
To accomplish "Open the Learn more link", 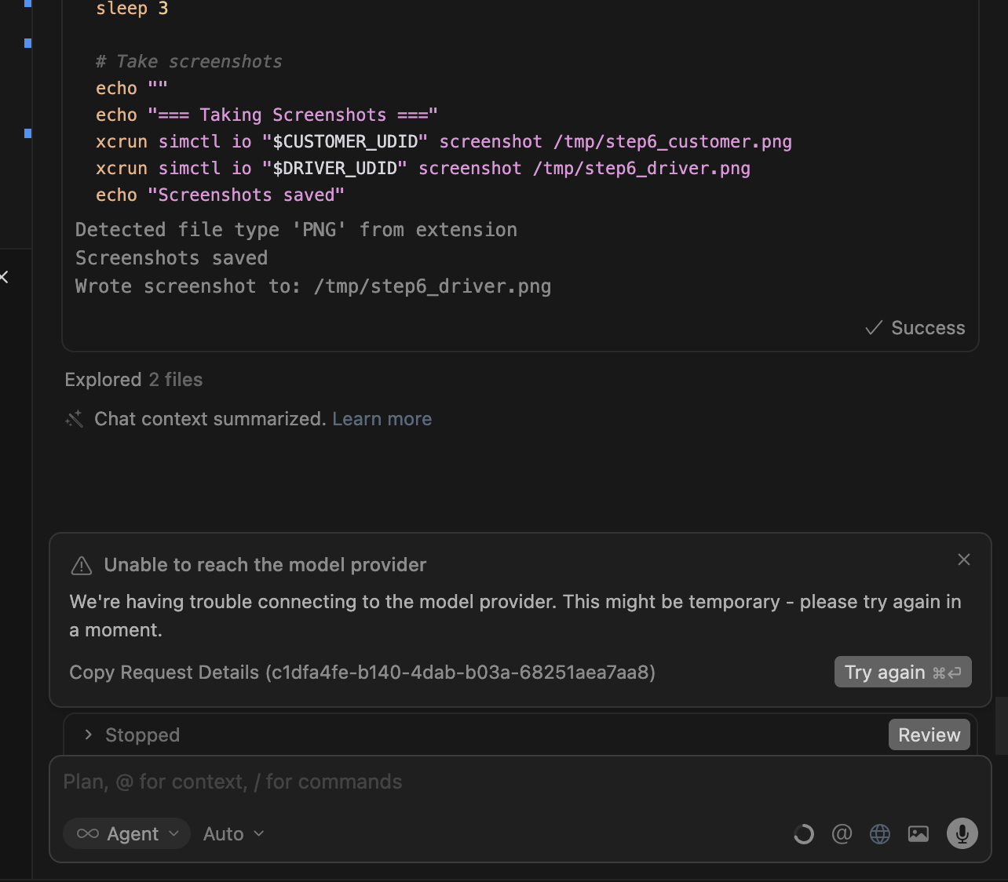I will 382,419.
